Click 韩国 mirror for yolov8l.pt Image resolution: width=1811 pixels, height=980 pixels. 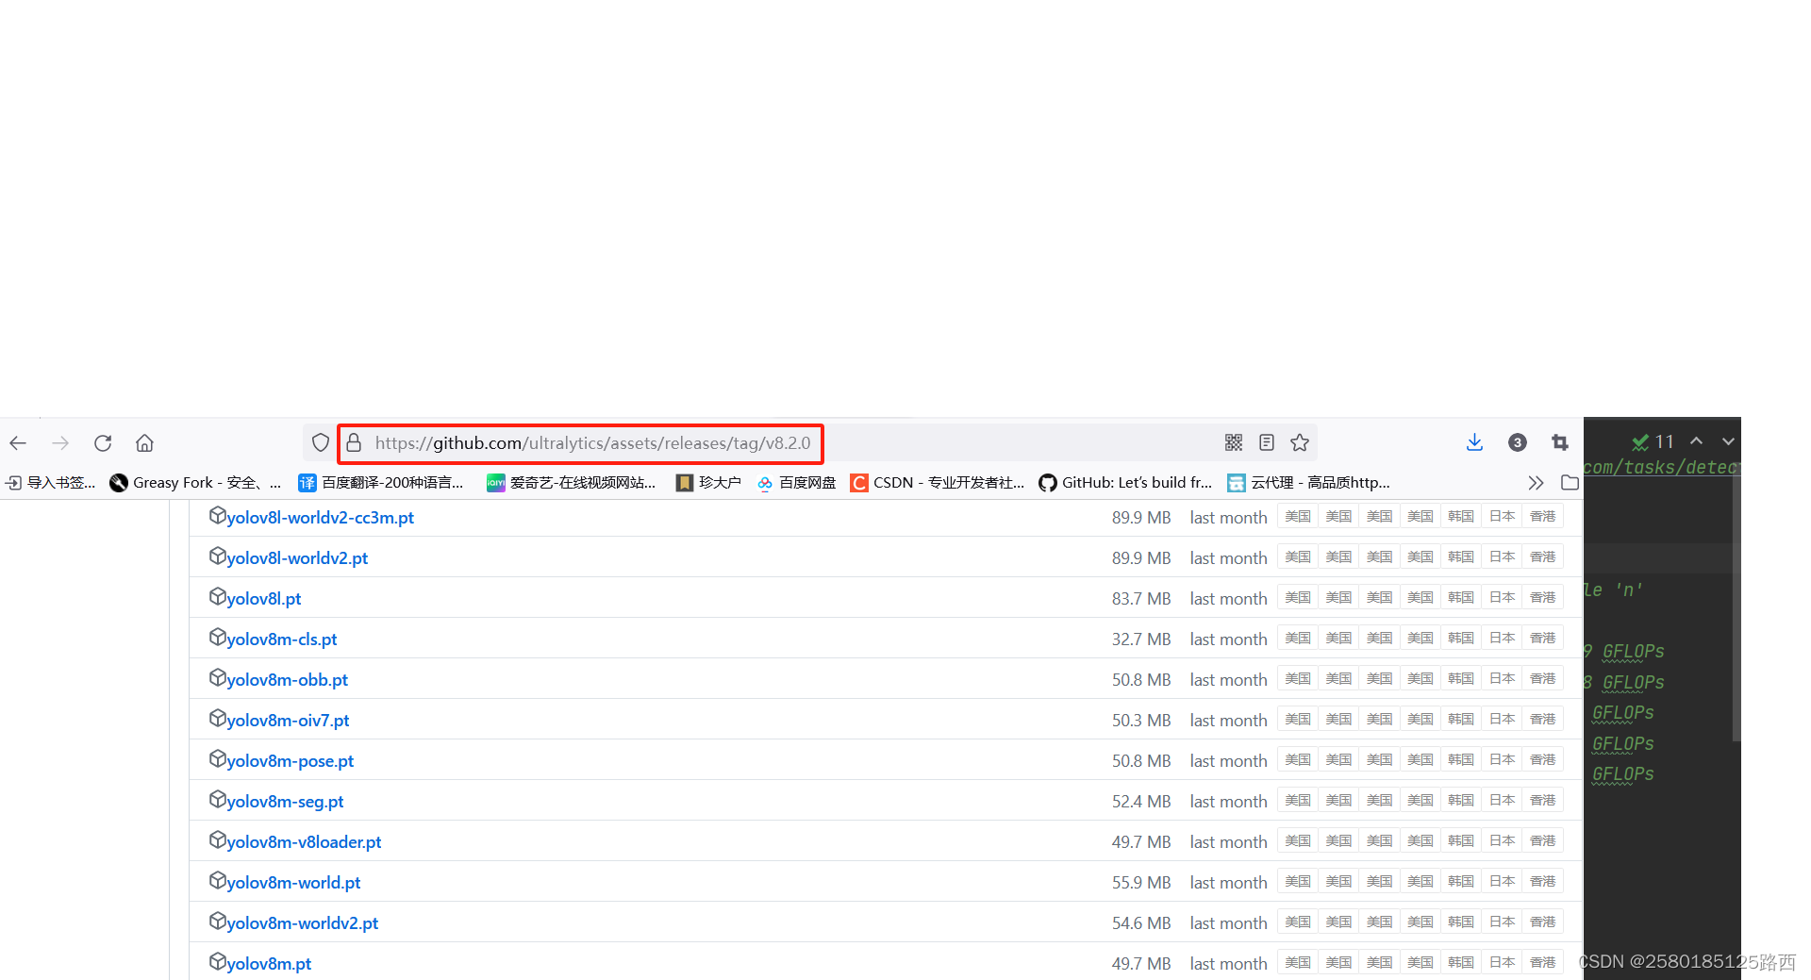(x=1461, y=598)
